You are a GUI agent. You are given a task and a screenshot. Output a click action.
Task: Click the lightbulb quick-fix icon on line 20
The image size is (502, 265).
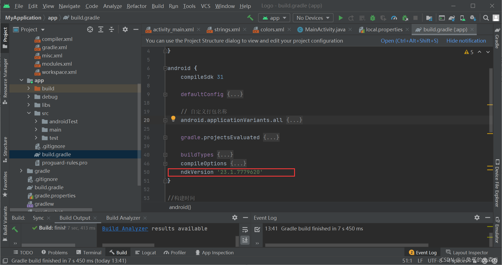click(x=173, y=119)
